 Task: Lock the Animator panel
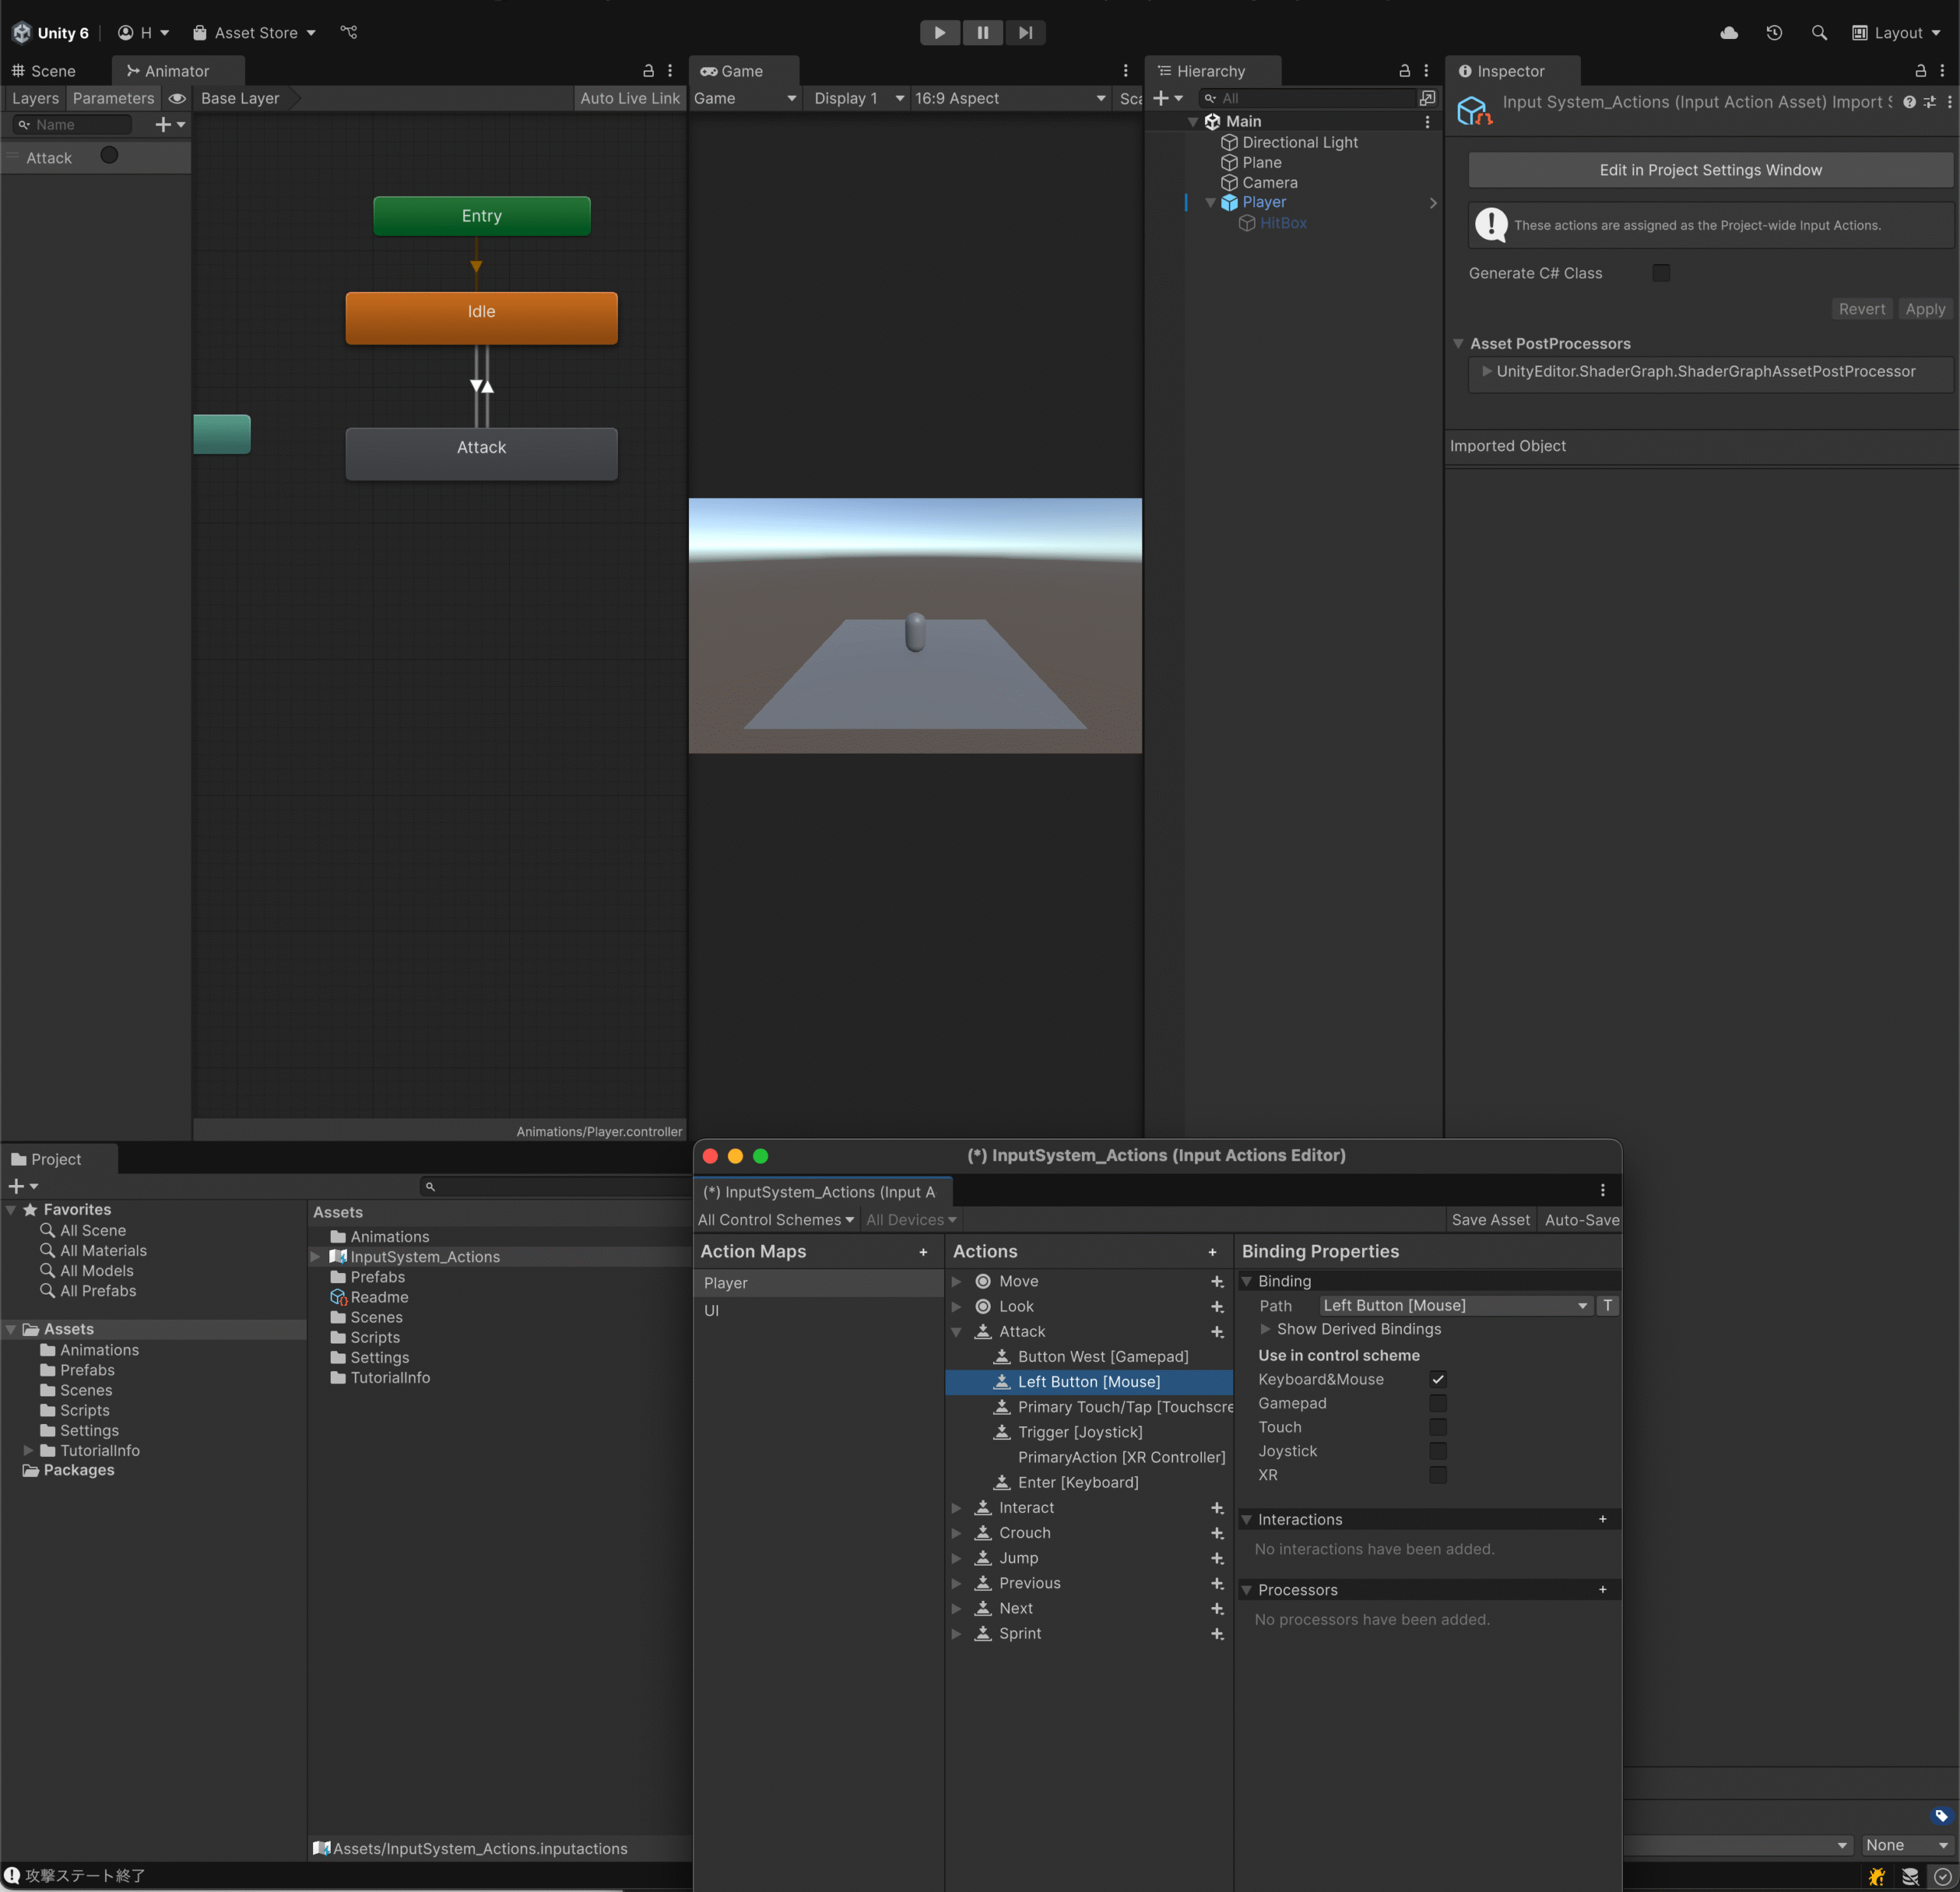(x=648, y=71)
